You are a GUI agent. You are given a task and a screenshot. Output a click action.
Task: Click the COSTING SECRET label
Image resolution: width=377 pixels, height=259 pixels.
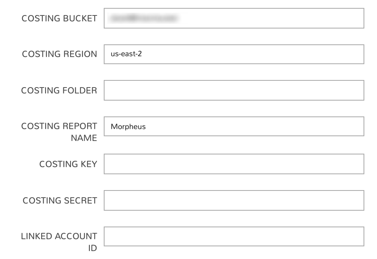pyautogui.click(x=59, y=200)
